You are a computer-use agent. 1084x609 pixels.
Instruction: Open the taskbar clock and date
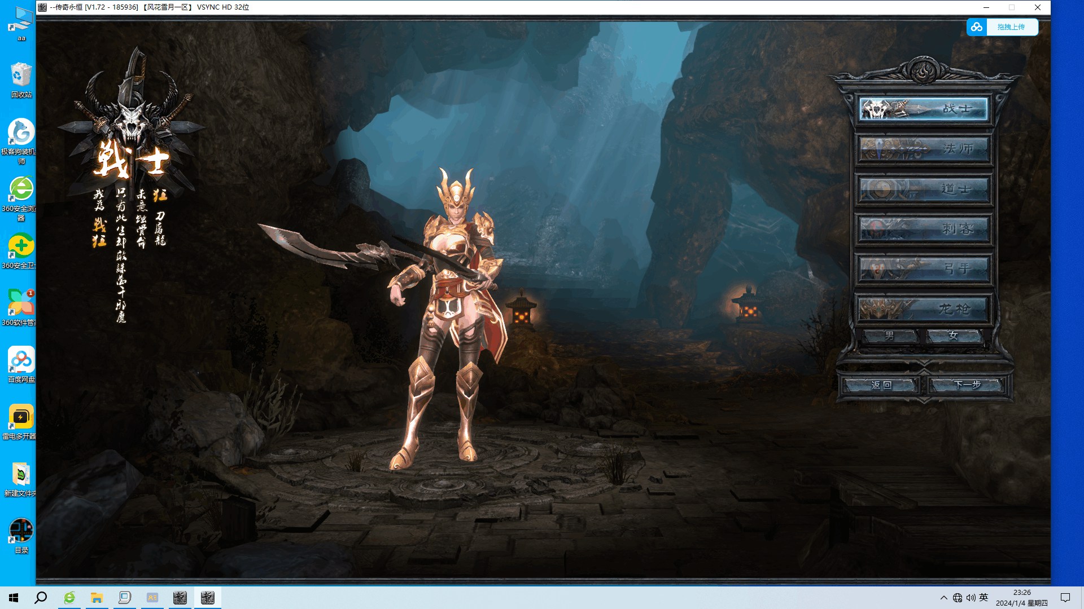[x=1022, y=598]
